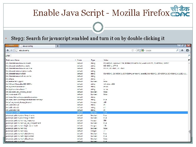196x147 pixels.
Task: Select the intl.locale.matchOS preference
Action: pos(97,94)
